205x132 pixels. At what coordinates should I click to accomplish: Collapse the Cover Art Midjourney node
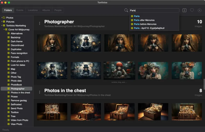tap(4, 29)
